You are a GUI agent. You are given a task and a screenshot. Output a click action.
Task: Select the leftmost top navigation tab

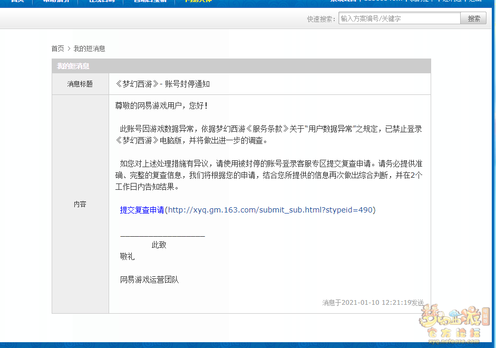17,1
